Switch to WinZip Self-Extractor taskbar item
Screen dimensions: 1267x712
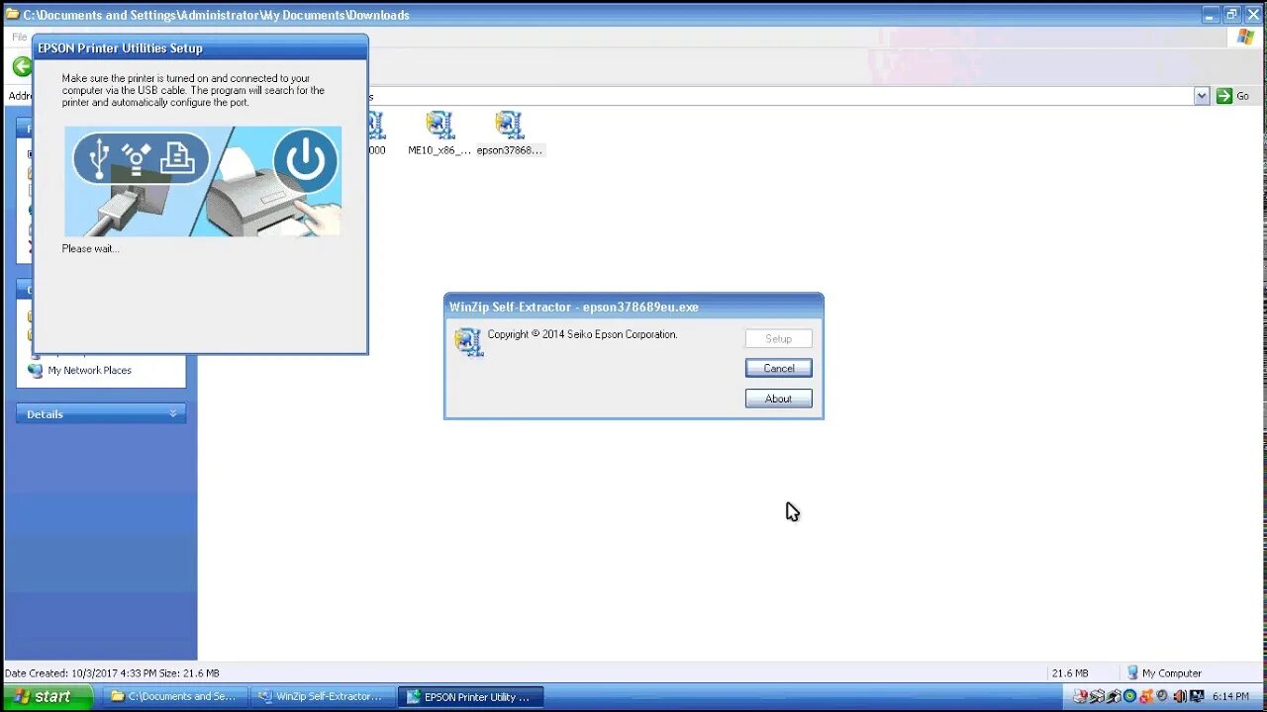321,696
